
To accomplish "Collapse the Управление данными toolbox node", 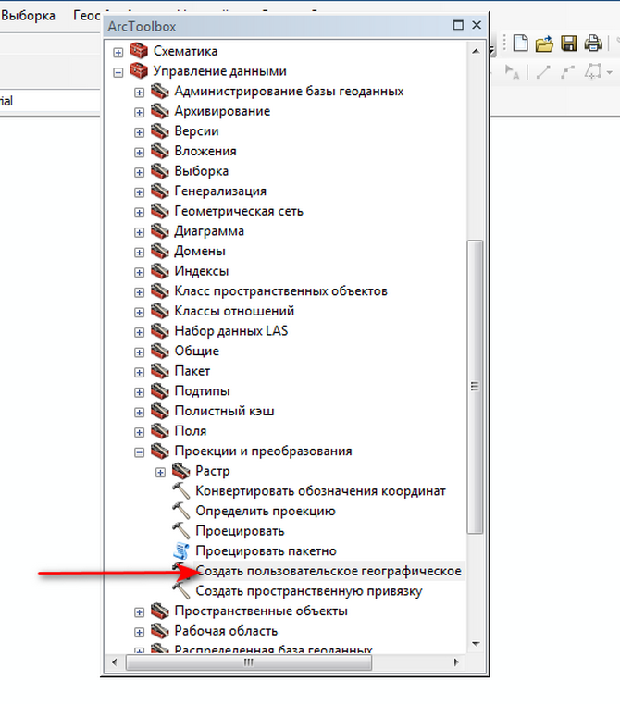I will 118,72.
